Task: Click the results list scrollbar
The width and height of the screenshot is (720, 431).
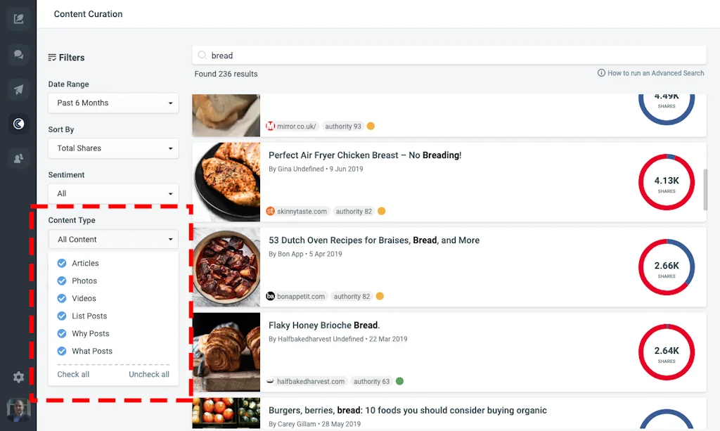Action: coord(705,188)
